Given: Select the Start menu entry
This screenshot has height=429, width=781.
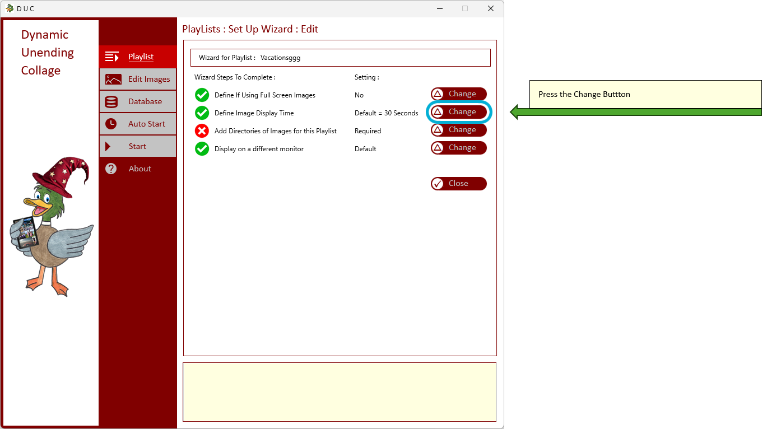Looking at the screenshot, I should tap(138, 146).
